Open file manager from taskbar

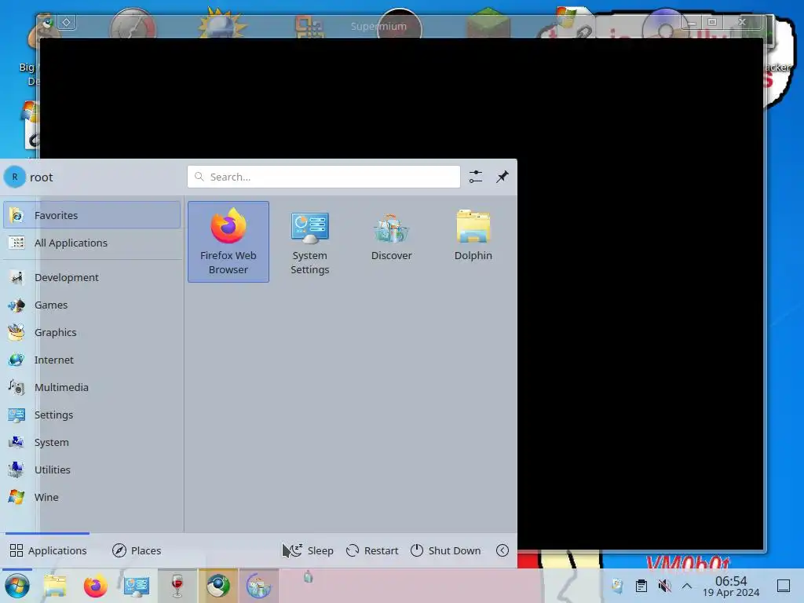tap(55, 586)
